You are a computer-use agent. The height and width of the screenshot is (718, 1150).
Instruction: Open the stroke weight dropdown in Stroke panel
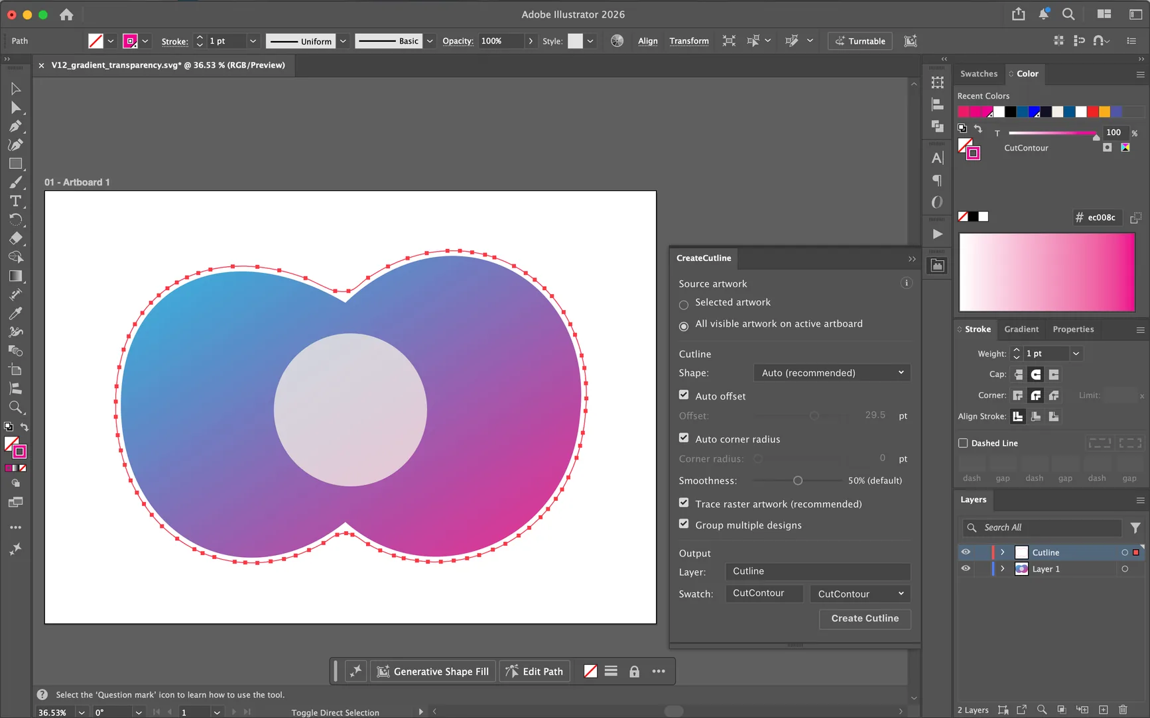pyautogui.click(x=1076, y=354)
